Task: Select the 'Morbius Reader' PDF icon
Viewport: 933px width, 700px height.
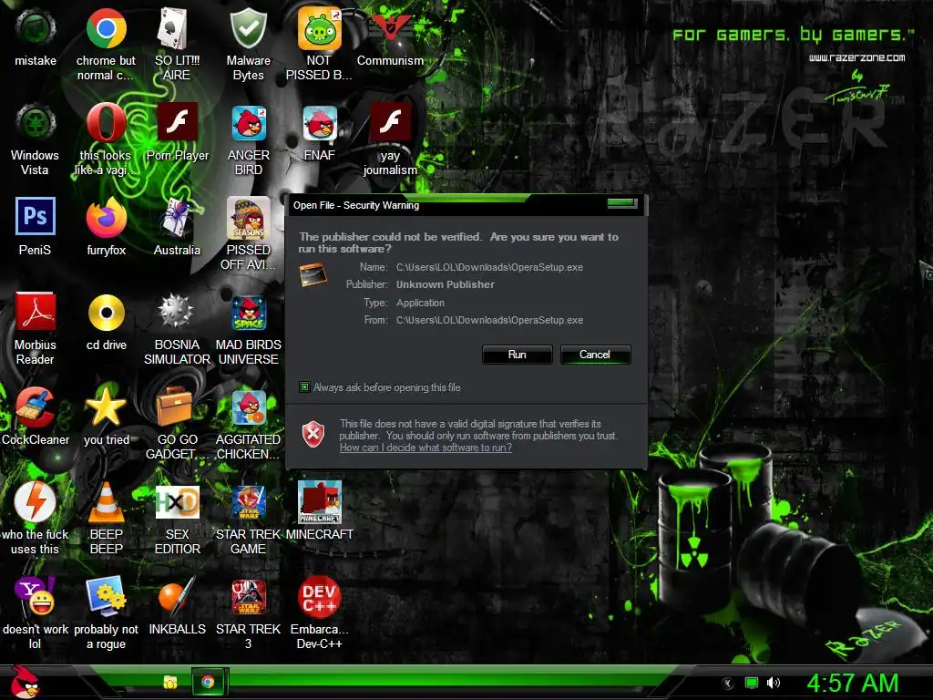Action: tap(36, 312)
